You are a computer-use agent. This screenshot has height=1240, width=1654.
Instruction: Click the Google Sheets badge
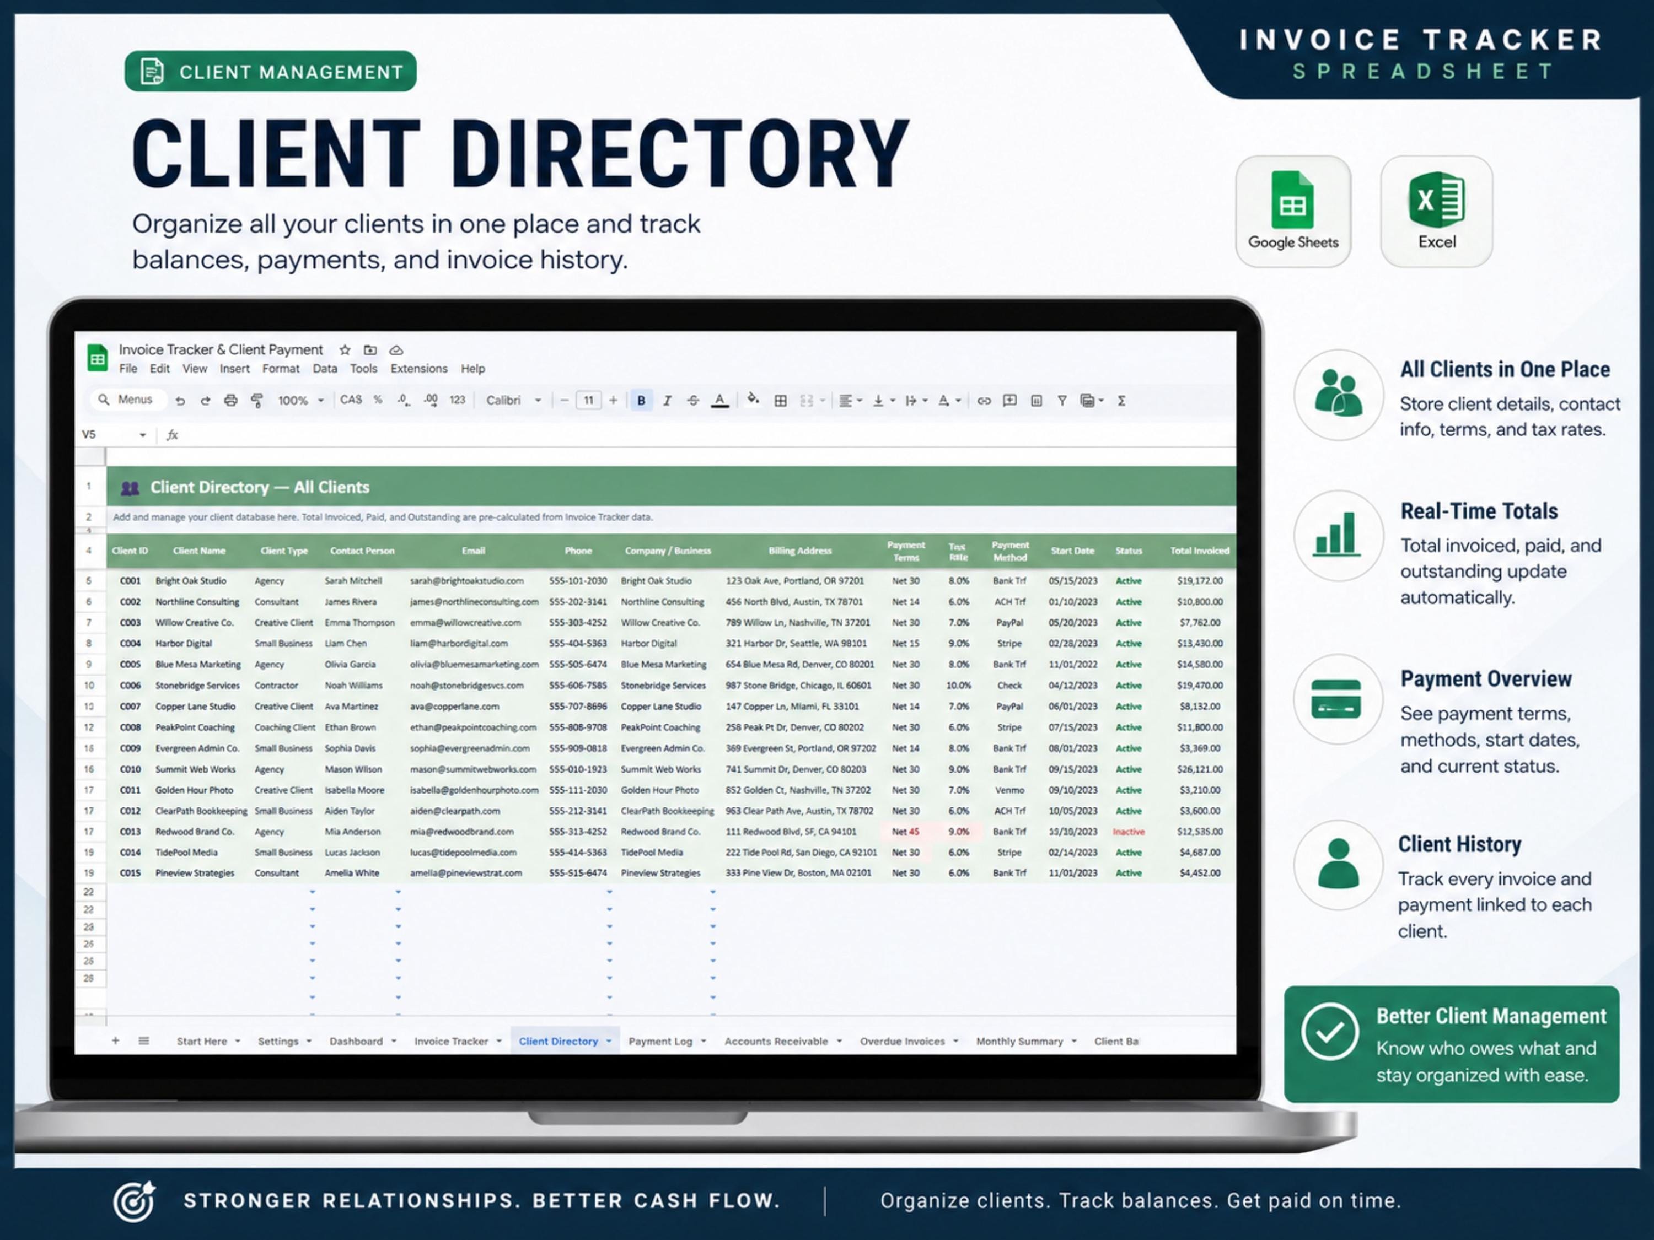click(1293, 212)
